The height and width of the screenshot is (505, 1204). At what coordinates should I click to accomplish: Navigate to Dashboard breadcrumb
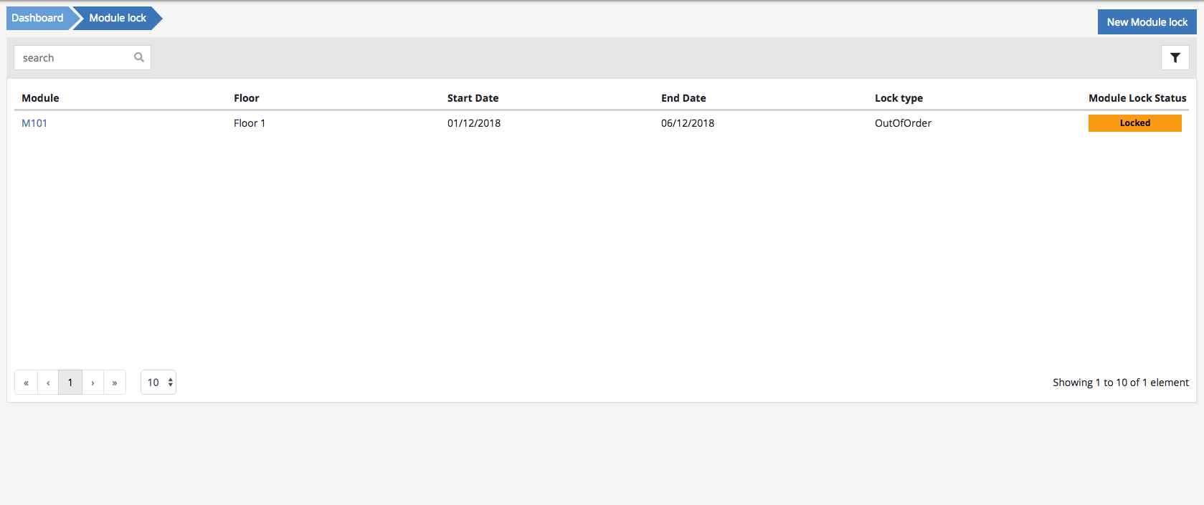click(37, 18)
